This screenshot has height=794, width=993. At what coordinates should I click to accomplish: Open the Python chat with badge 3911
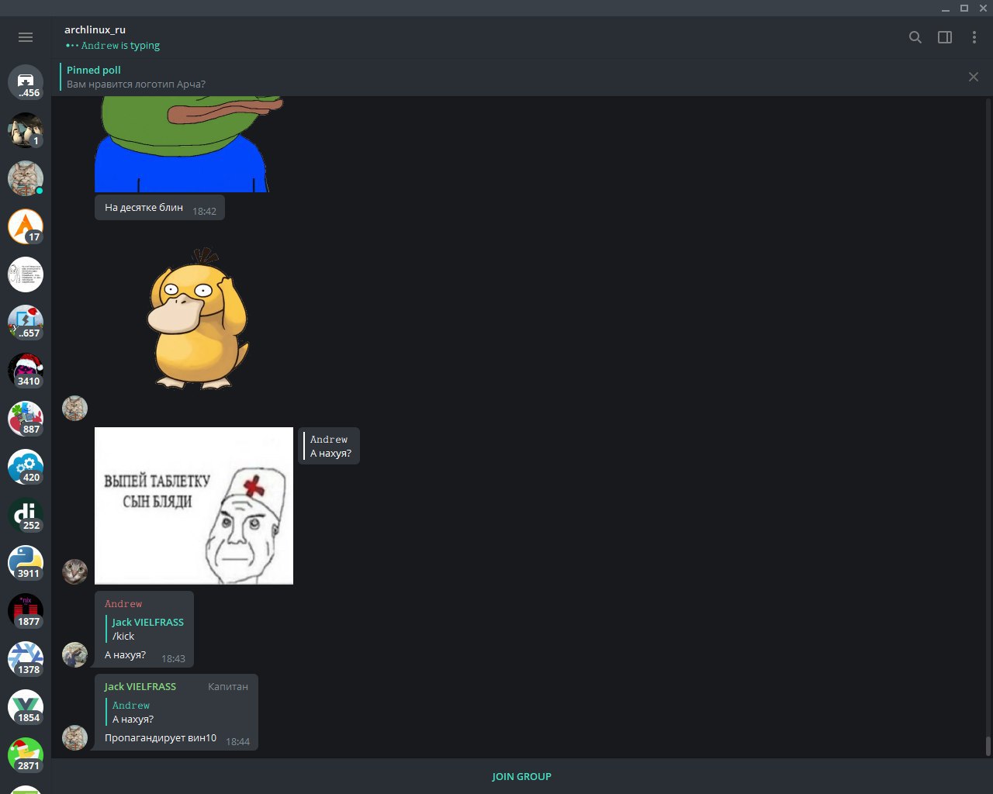click(x=26, y=563)
